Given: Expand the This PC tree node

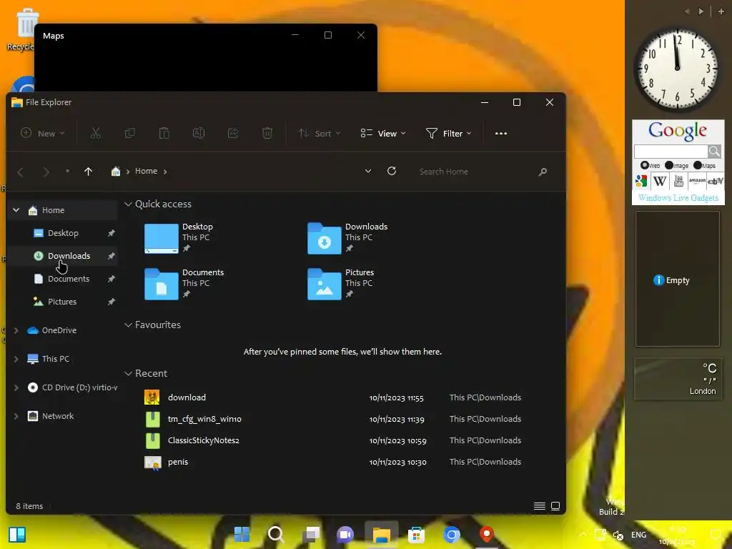Looking at the screenshot, I should click(x=16, y=359).
